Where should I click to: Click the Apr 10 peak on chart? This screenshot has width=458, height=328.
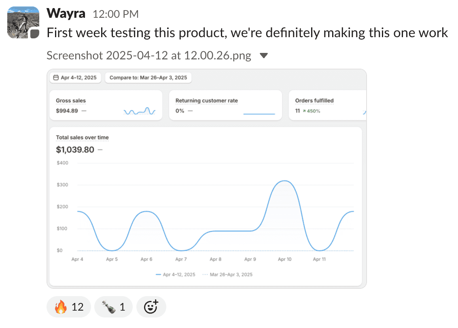(285, 181)
